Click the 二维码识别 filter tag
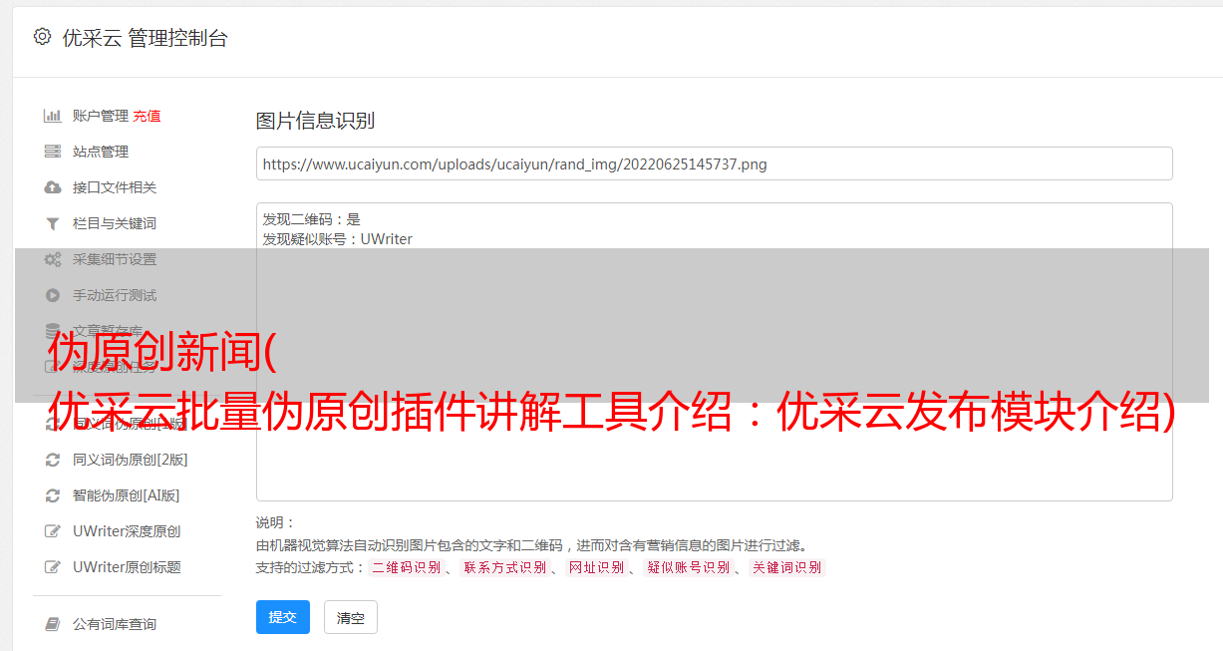 tap(406, 567)
